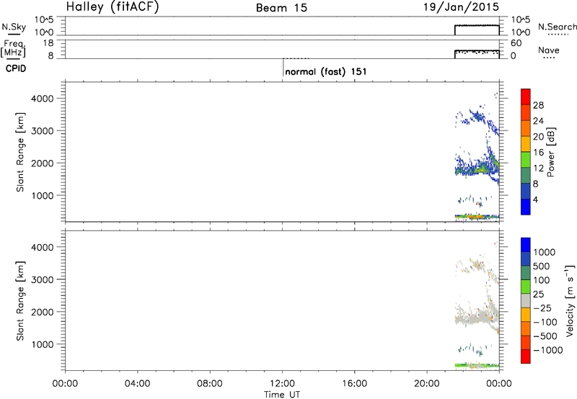Click the CPID start marker line at 12:00
Viewport: 577px width, 399px height.
pyautogui.click(x=283, y=68)
